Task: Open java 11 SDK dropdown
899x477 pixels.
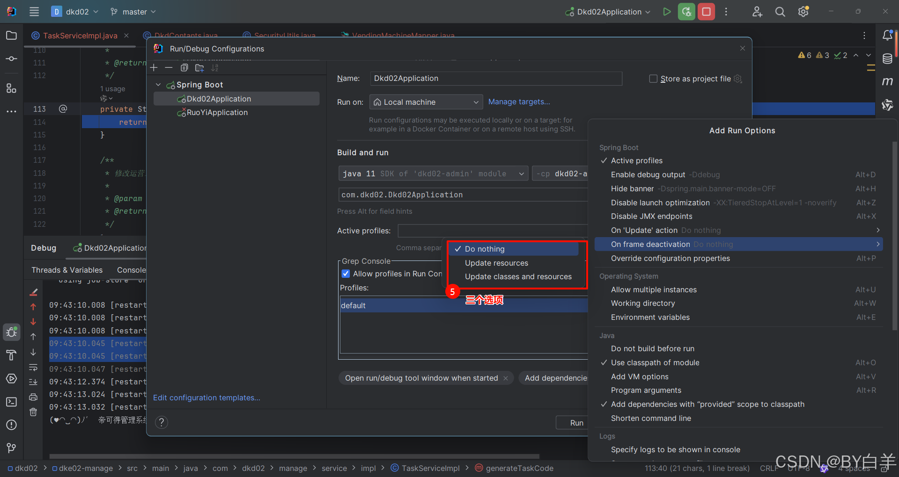Action: (433, 173)
